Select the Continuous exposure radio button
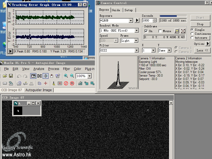 tap(192, 34)
